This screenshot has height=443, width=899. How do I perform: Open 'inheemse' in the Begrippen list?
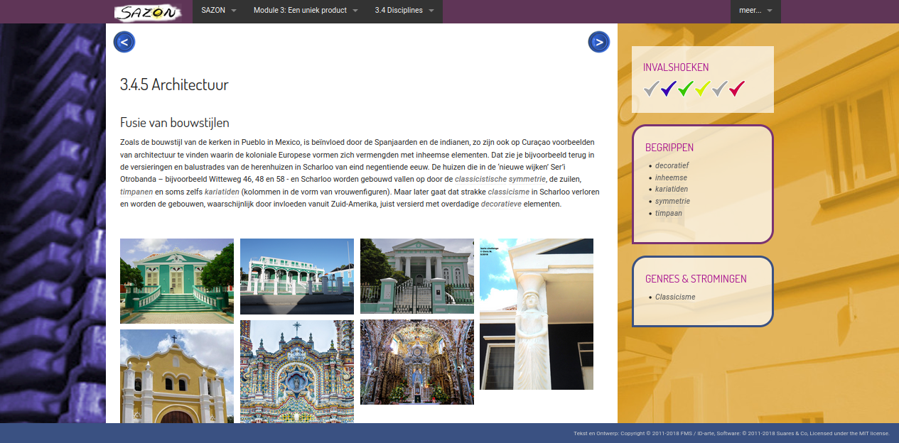click(x=671, y=177)
